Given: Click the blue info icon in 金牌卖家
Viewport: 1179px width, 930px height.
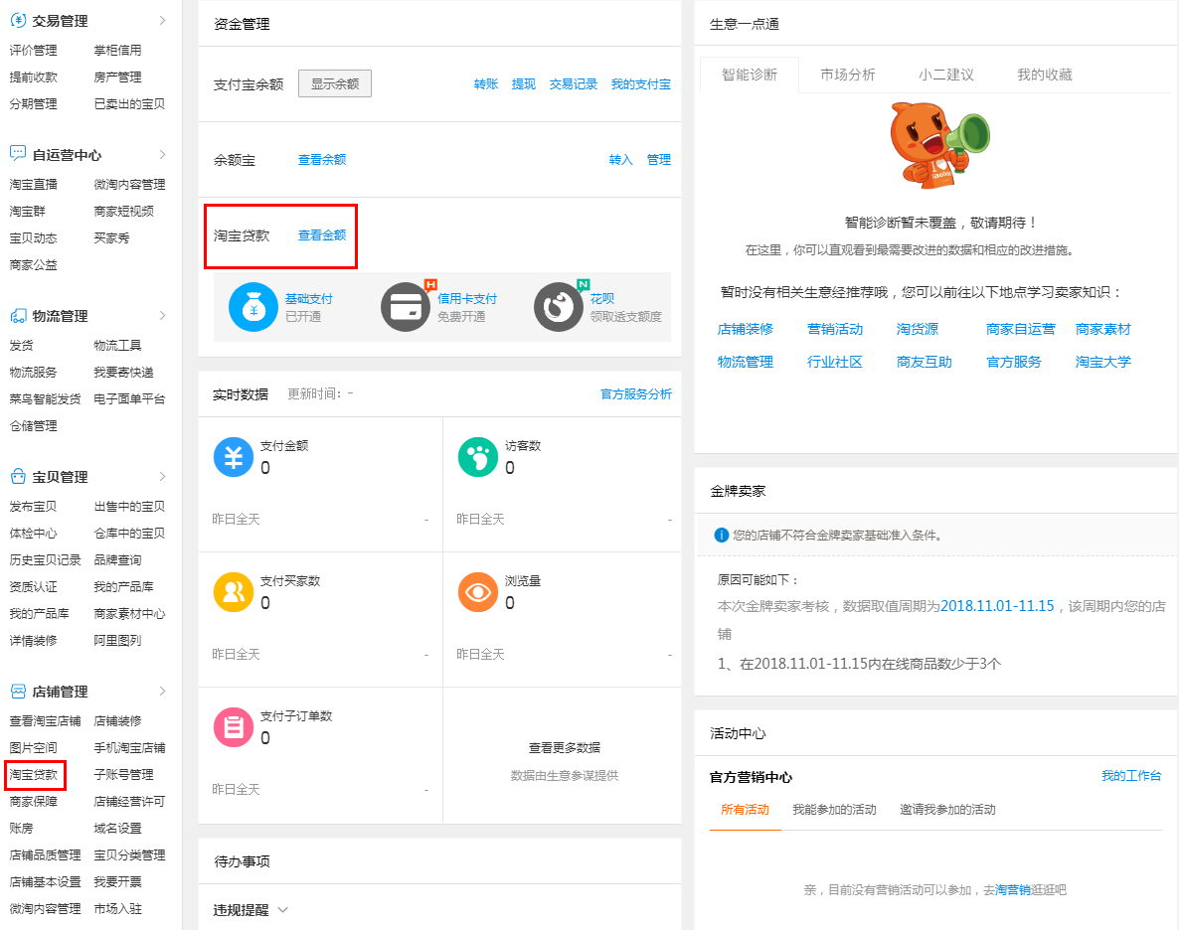Looking at the screenshot, I should click(x=721, y=536).
